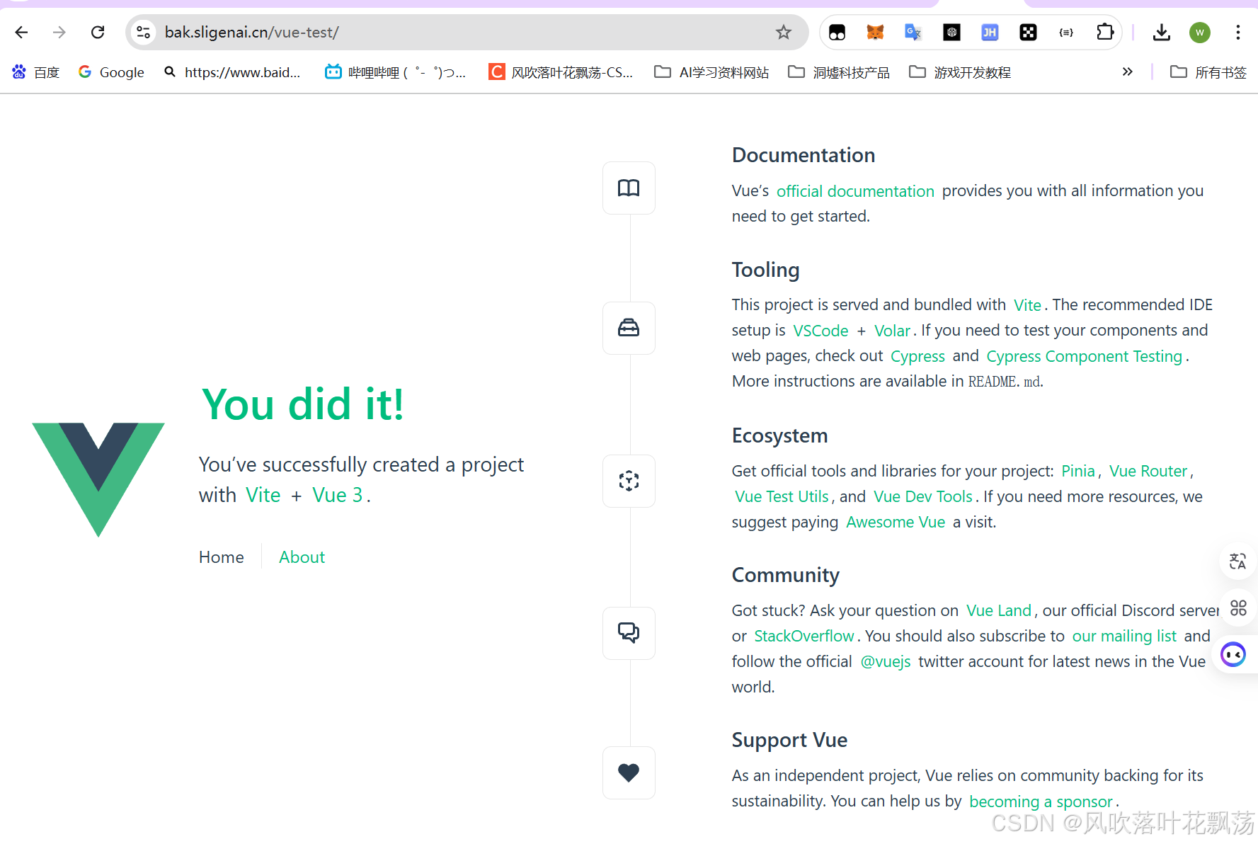Viewport: 1258px width, 844px height.
Task: Select the About nav tab
Action: tap(302, 557)
